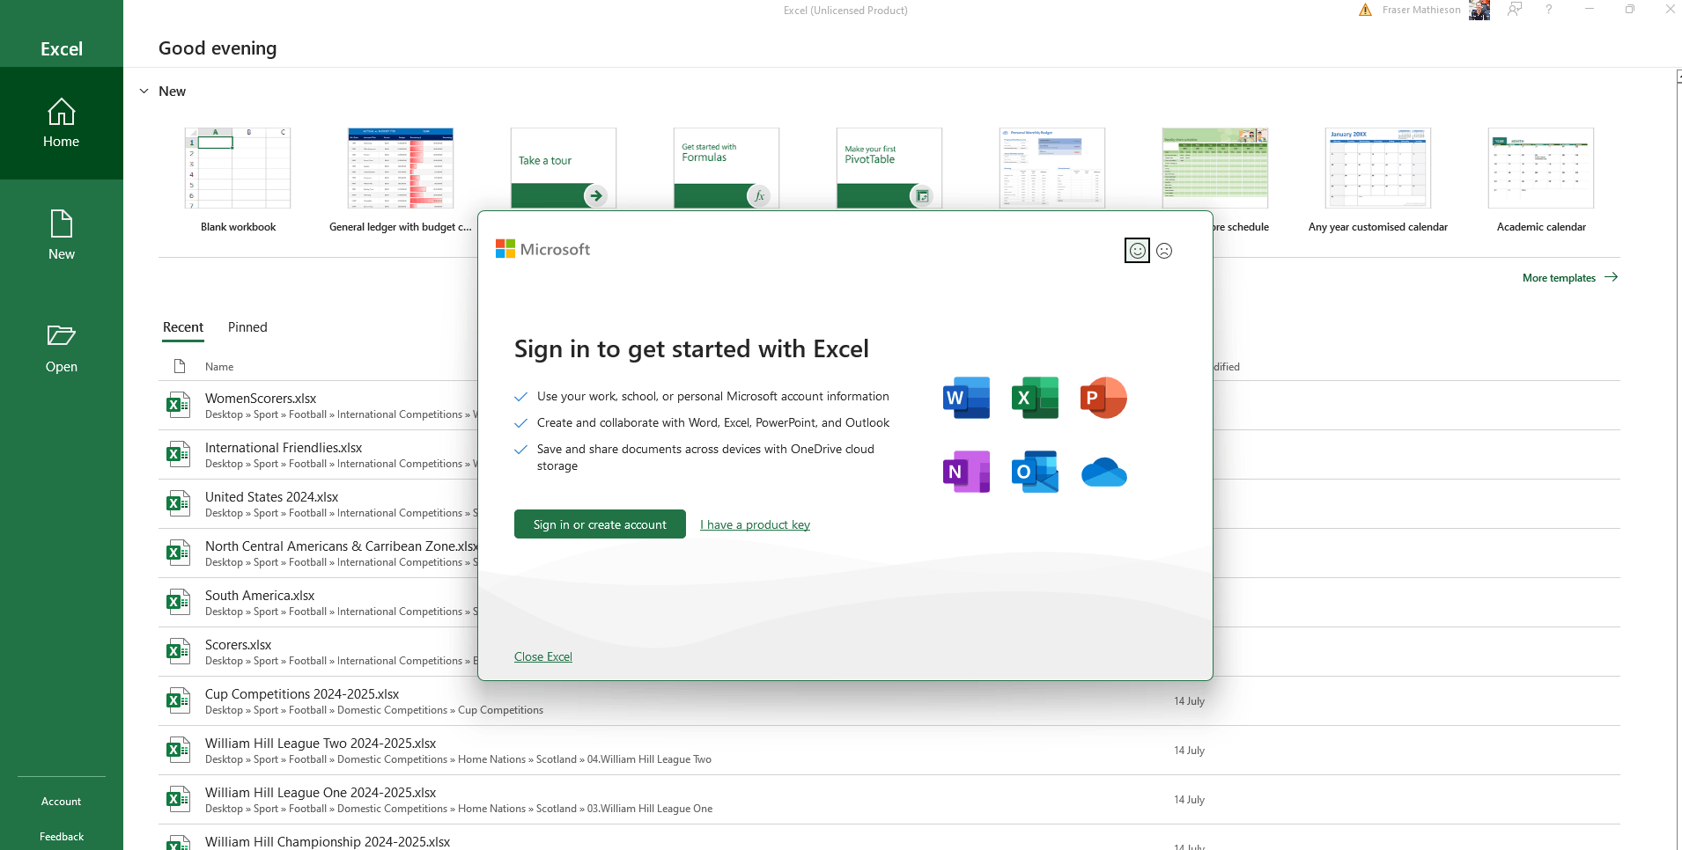Open the personal monthly budget template thumbnail

pyautogui.click(x=1052, y=168)
